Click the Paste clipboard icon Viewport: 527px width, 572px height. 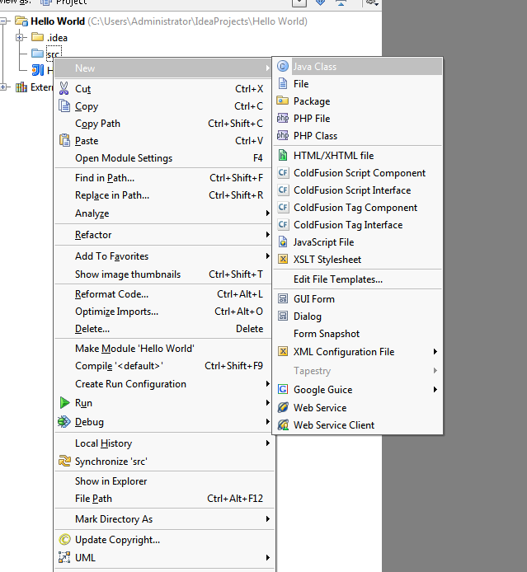pos(64,140)
